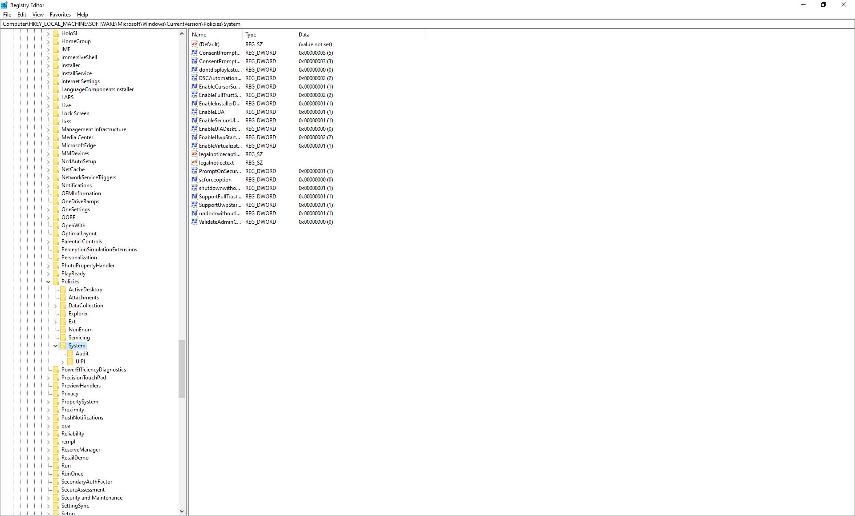Click the tree pane scroll down arrow
Image resolution: width=855 pixels, height=516 pixels.
182,512
